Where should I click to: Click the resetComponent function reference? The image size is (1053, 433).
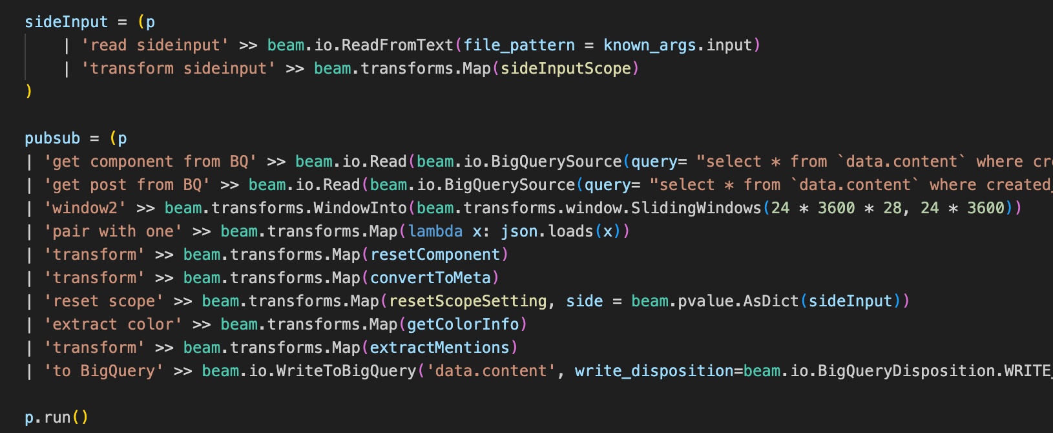pyautogui.click(x=435, y=255)
